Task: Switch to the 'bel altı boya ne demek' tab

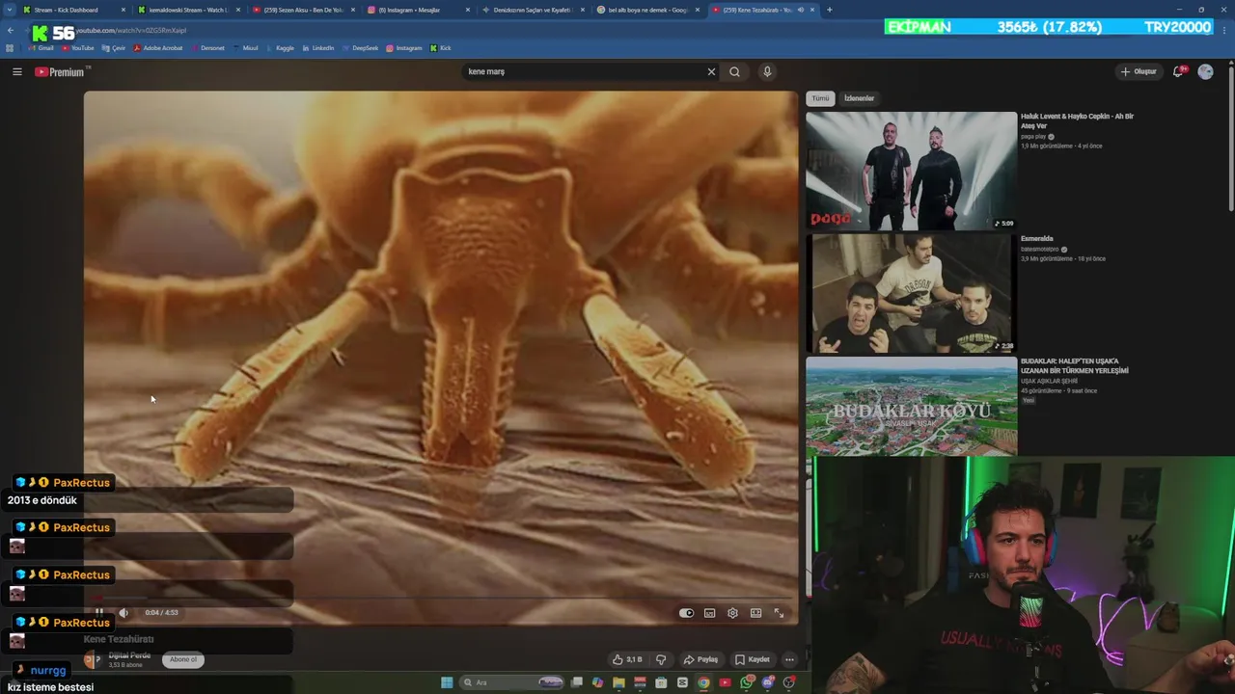Action: tap(646, 10)
